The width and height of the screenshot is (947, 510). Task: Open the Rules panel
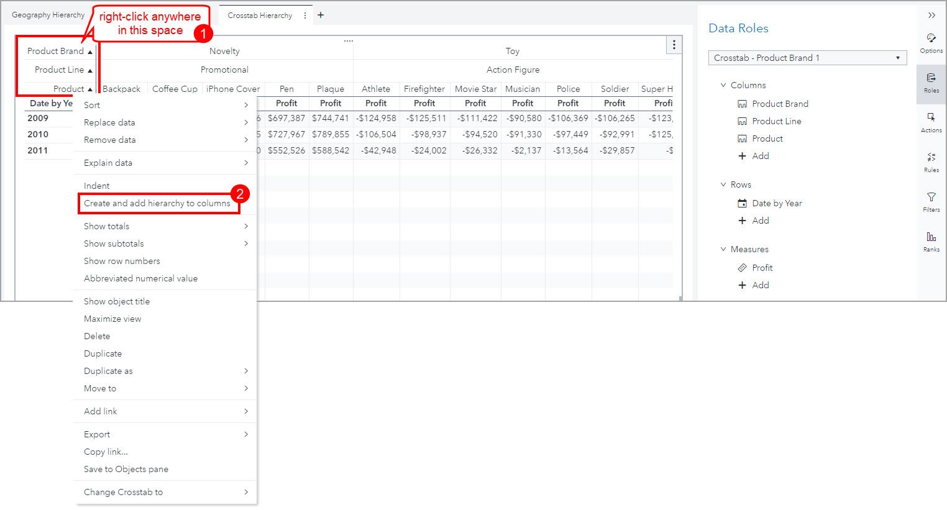pos(931,162)
